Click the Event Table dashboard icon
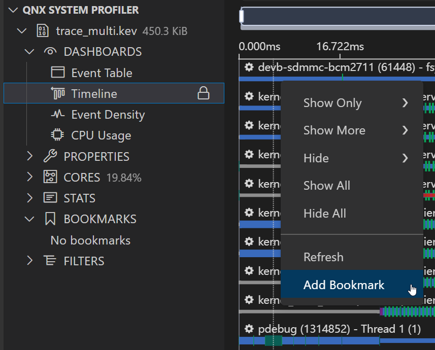Viewport: 435px width, 350px height. (x=58, y=73)
